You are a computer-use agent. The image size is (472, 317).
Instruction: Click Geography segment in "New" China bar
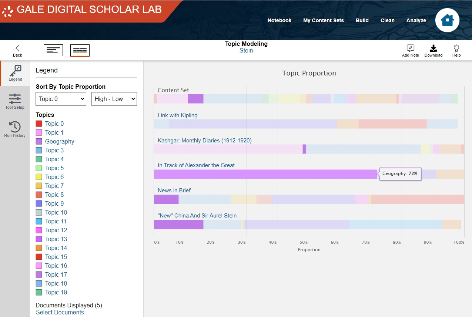click(178, 225)
